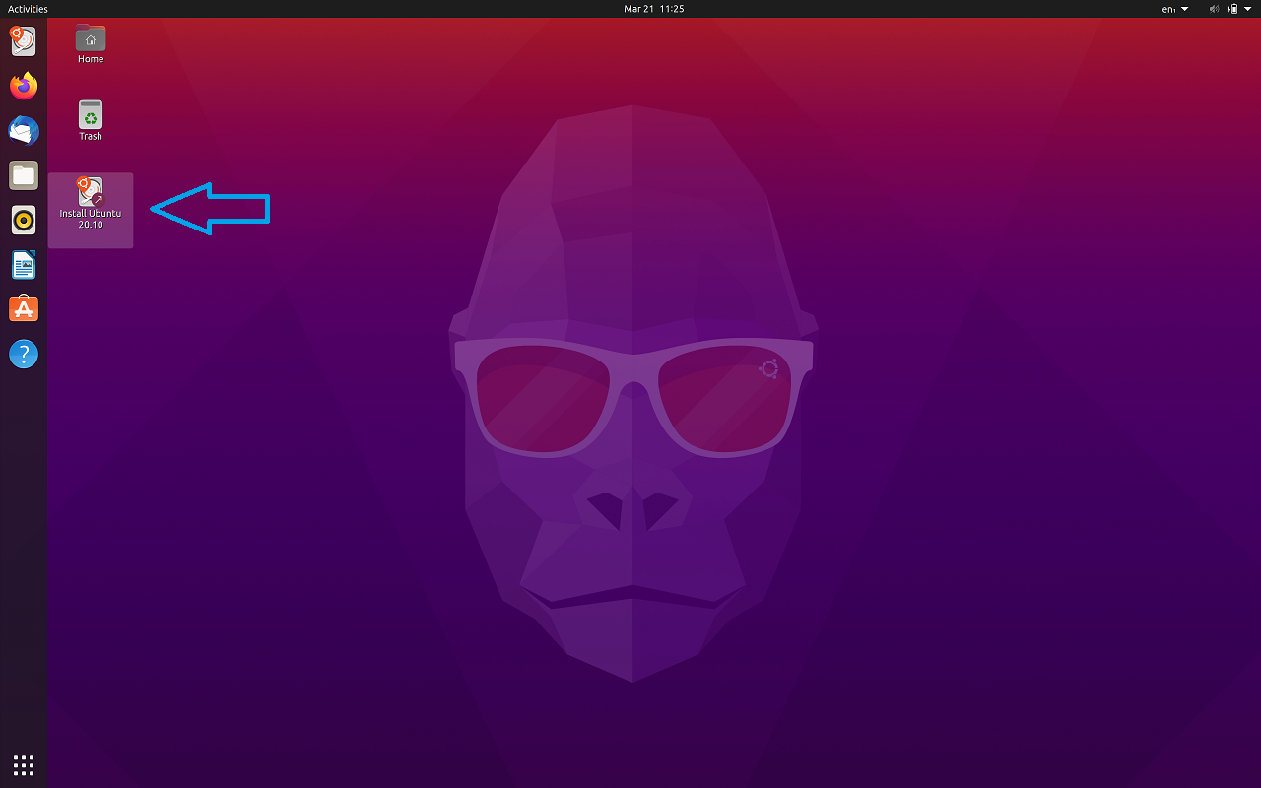The width and height of the screenshot is (1261, 788).
Task: Show Applications grid button
Action: coord(24,764)
